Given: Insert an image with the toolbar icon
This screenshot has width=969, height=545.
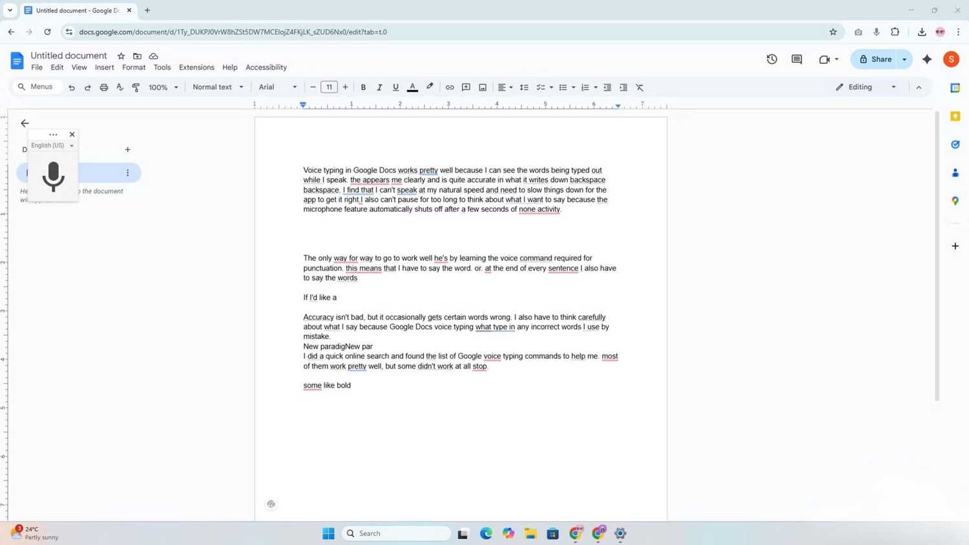Looking at the screenshot, I should pyautogui.click(x=482, y=87).
